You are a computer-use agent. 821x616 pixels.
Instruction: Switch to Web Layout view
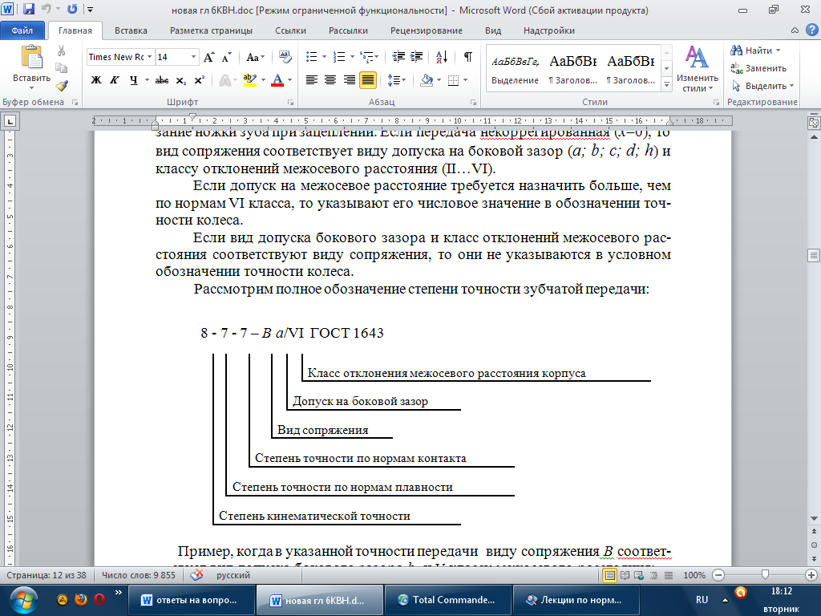(x=639, y=575)
